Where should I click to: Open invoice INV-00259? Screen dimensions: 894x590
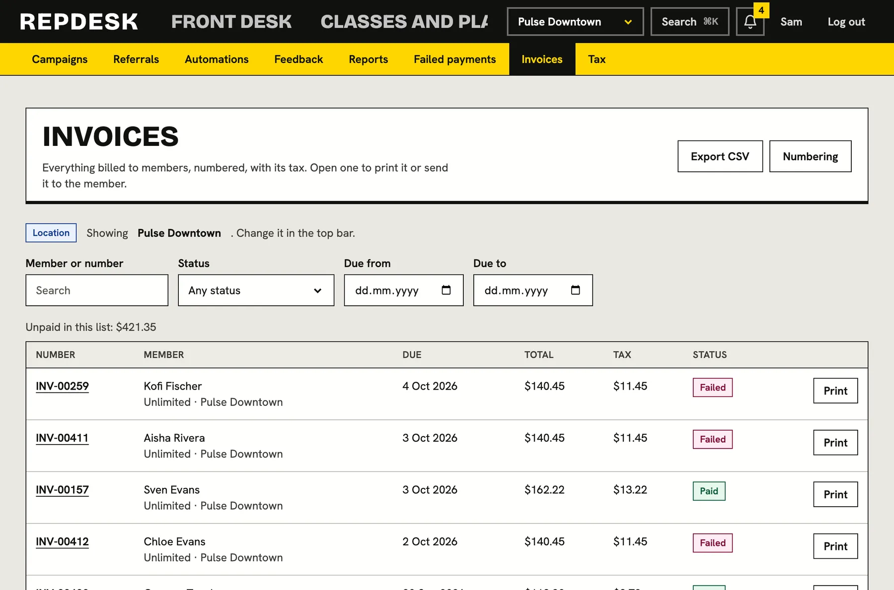coord(62,386)
